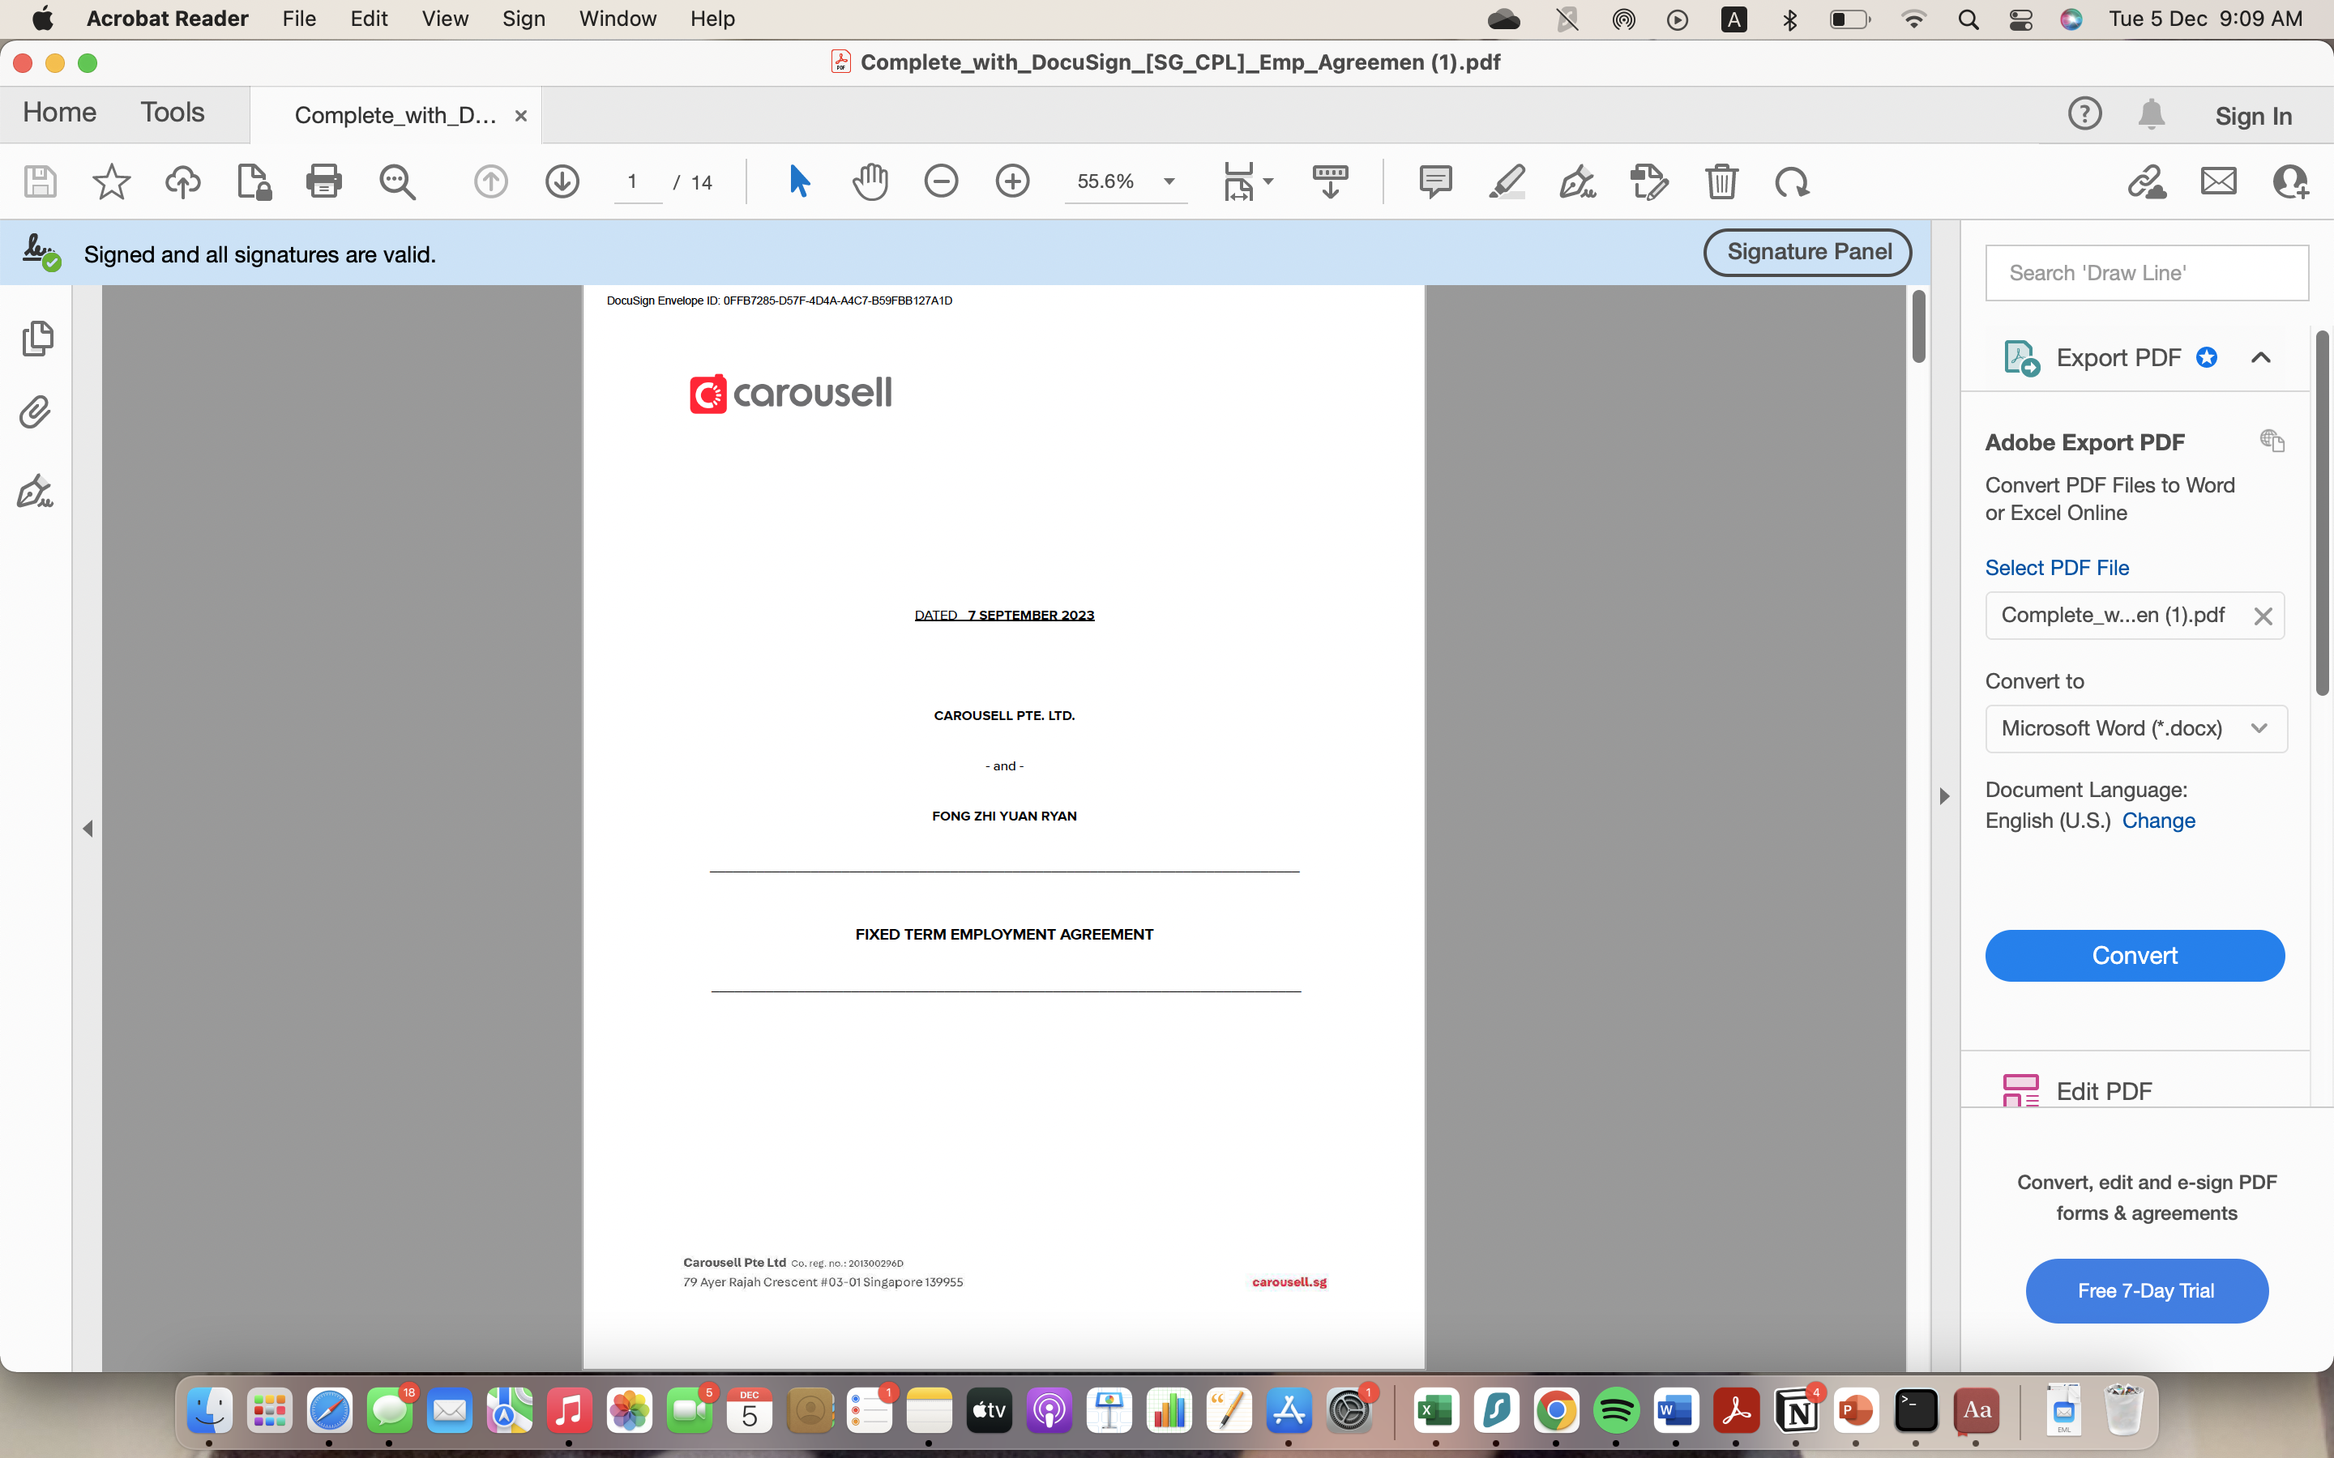The width and height of the screenshot is (2334, 1458).
Task: Invite people to the document
Action: click(2290, 181)
